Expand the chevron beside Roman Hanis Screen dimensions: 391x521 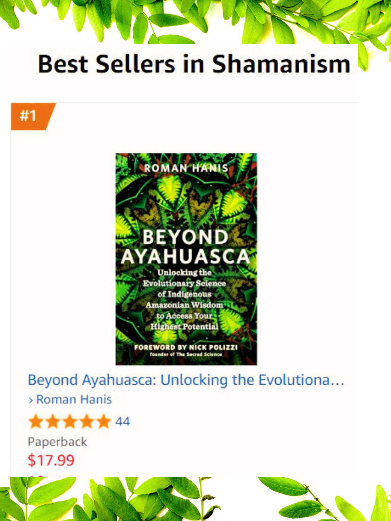coord(30,400)
